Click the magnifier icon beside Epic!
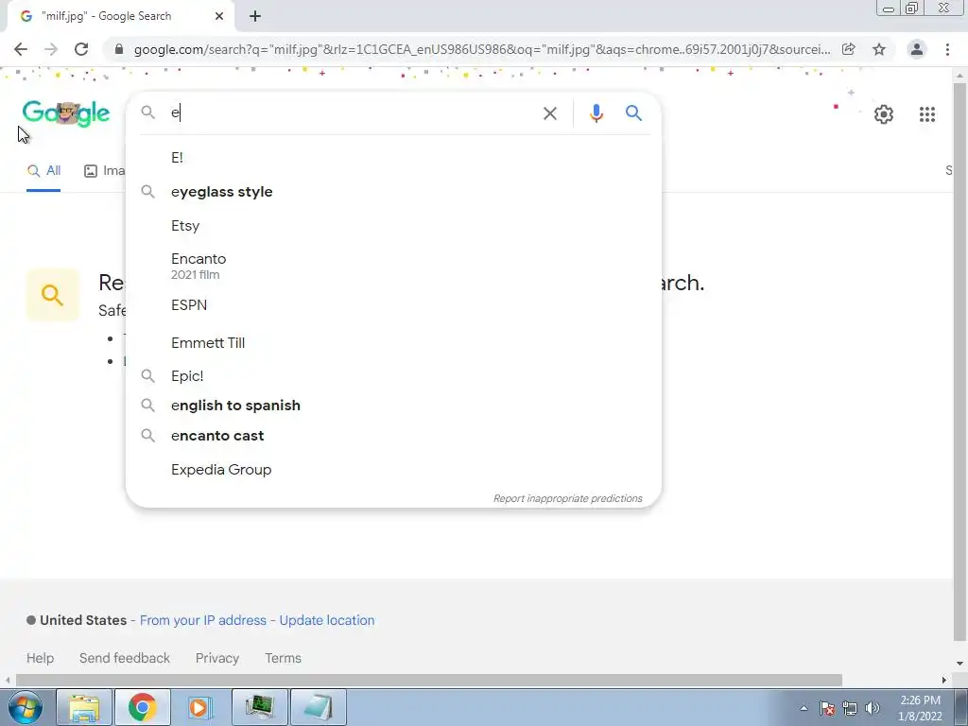Screen dimensions: 968x726 point(148,375)
